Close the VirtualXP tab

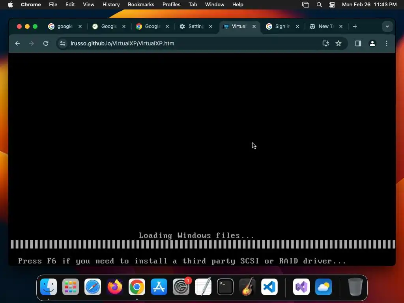click(254, 26)
